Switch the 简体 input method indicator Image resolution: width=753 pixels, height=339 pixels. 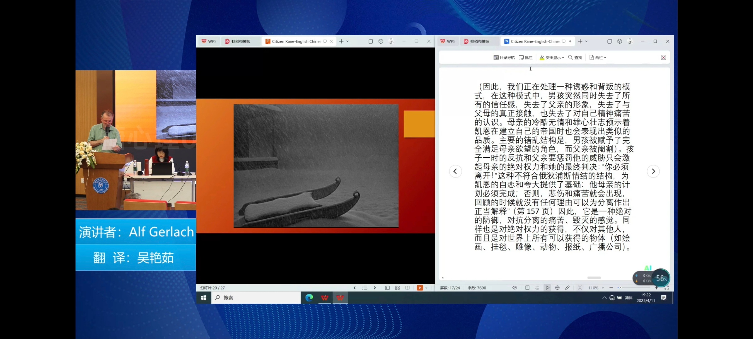[x=629, y=298]
